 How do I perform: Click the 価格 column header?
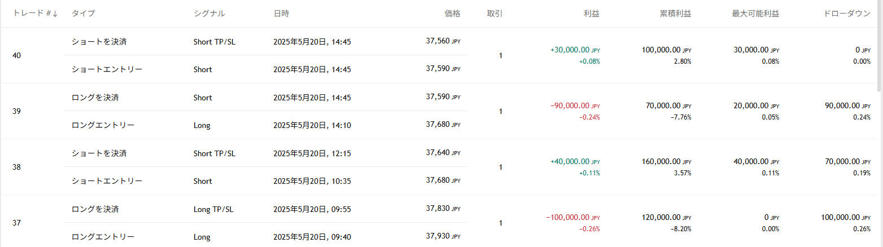point(452,14)
